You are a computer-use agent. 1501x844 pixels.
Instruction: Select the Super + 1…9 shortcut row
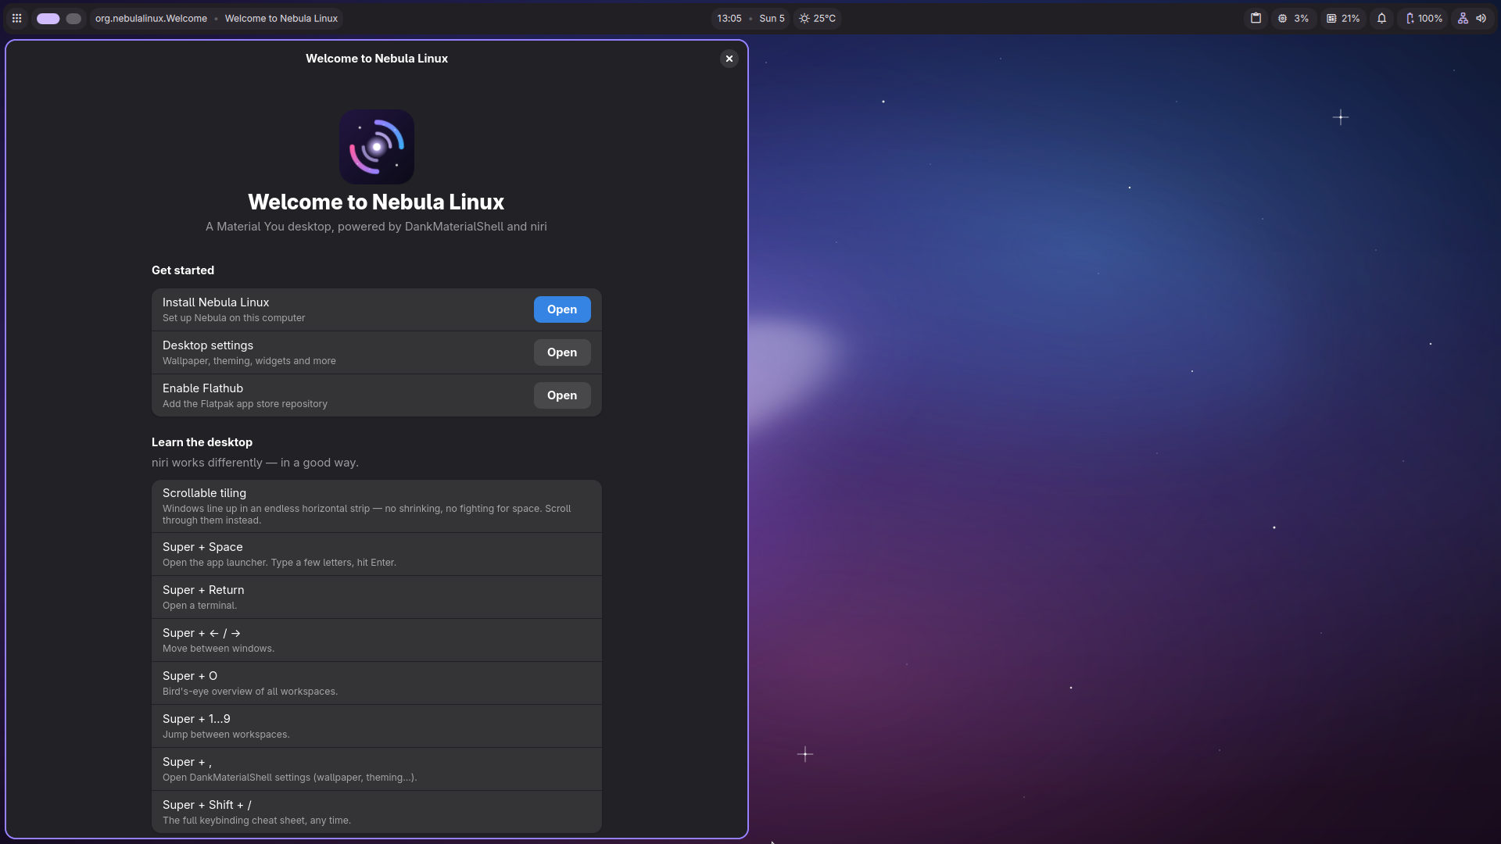click(x=377, y=727)
